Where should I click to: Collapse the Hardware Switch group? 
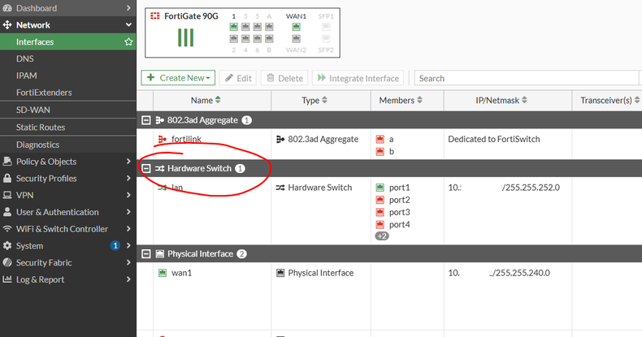click(x=146, y=169)
